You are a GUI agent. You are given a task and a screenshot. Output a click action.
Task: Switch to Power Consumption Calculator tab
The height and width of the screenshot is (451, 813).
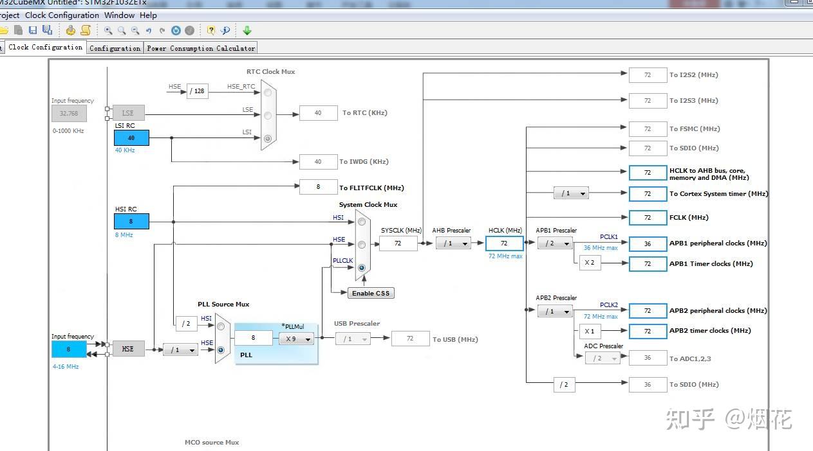pos(201,48)
